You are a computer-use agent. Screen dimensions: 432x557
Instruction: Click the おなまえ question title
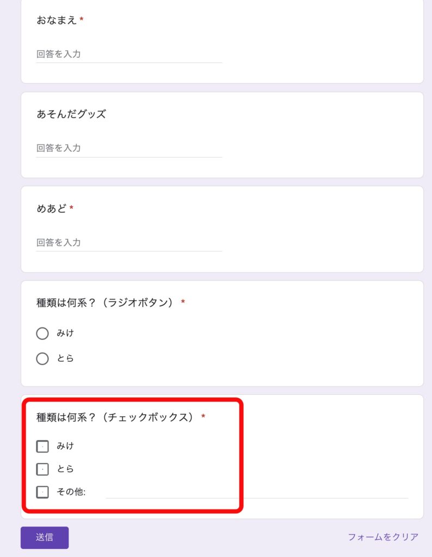pyautogui.click(x=57, y=20)
